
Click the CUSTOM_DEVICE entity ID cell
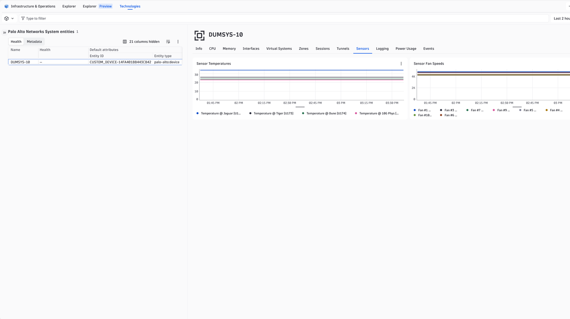click(x=120, y=62)
